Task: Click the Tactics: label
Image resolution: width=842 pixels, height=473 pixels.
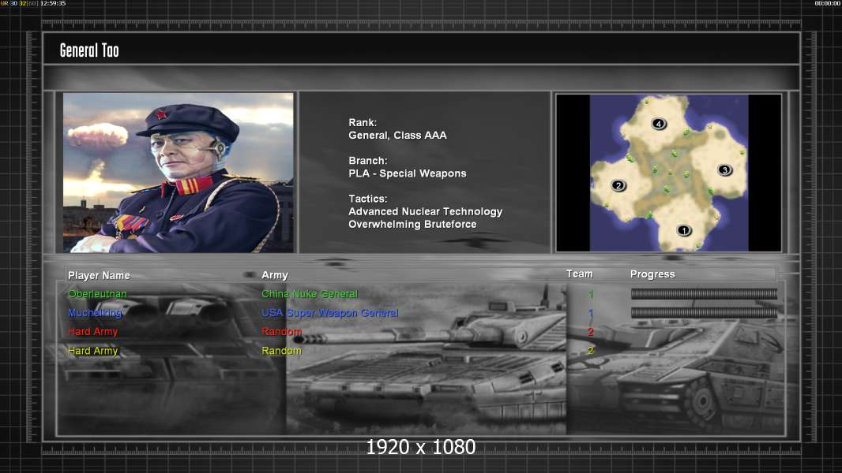Action: pos(368,199)
